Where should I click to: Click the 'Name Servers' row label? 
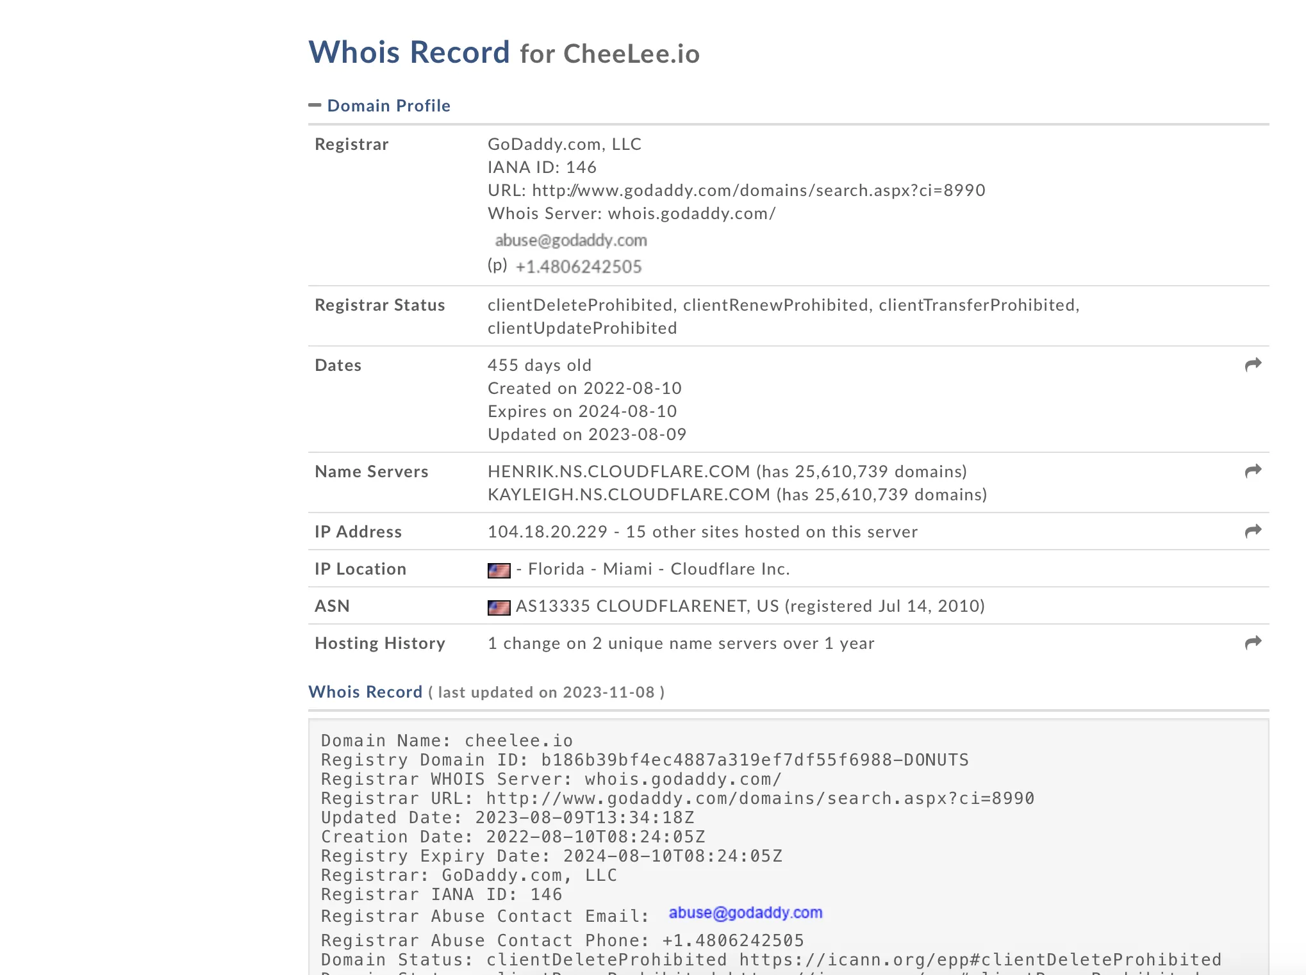[372, 471]
